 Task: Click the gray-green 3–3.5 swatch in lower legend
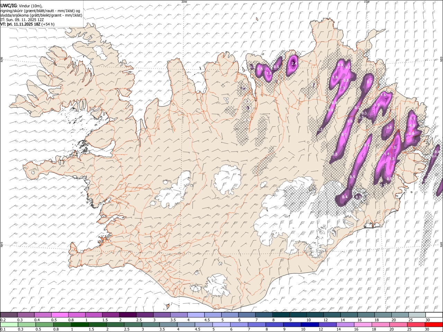(x=151, y=324)
